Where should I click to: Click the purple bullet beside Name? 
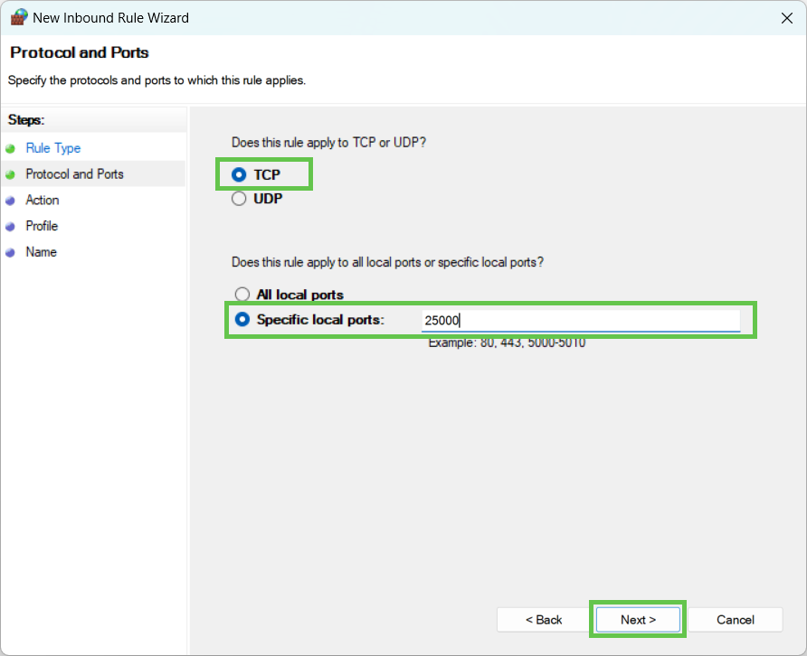pyautogui.click(x=10, y=253)
